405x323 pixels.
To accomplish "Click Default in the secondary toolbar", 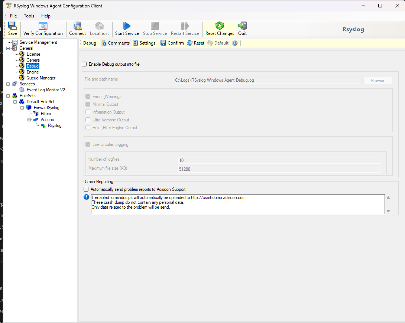I will (218, 43).
